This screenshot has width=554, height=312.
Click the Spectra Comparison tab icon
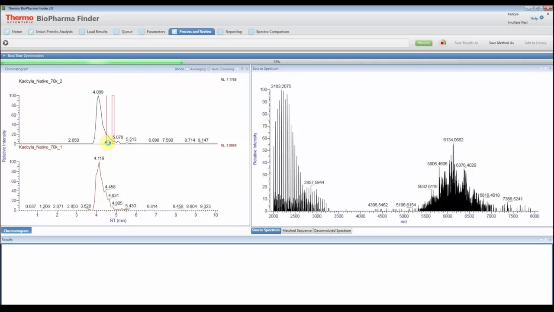tap(251, 32)
